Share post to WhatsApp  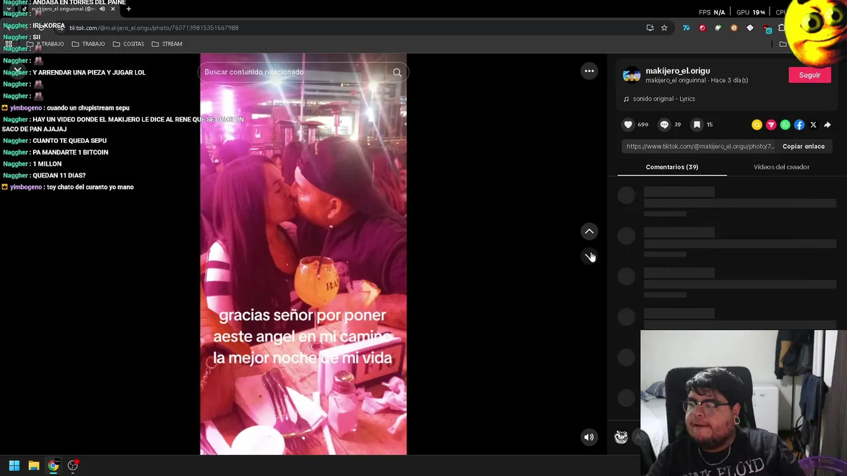pyautogui.click(x=785, y=125)
